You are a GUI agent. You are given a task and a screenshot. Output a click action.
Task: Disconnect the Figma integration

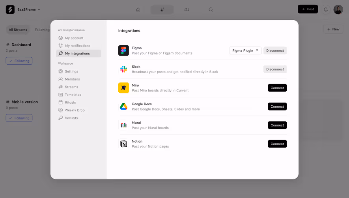point(275,50)
